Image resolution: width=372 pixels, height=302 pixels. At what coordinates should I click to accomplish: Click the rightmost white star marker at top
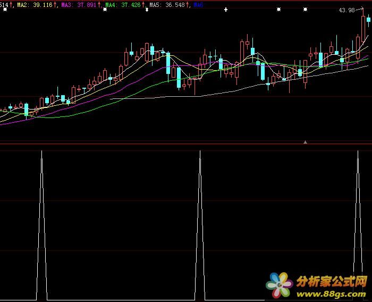coord(305,10)
